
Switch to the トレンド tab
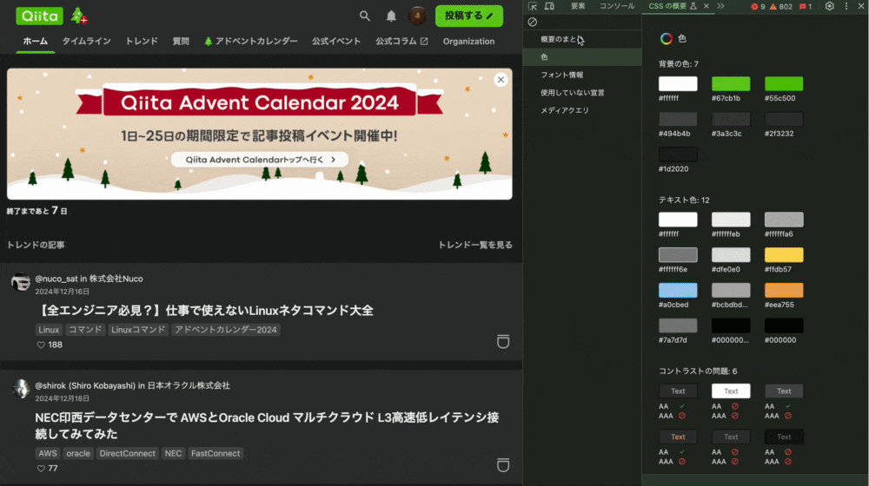(x=142, y=42)
